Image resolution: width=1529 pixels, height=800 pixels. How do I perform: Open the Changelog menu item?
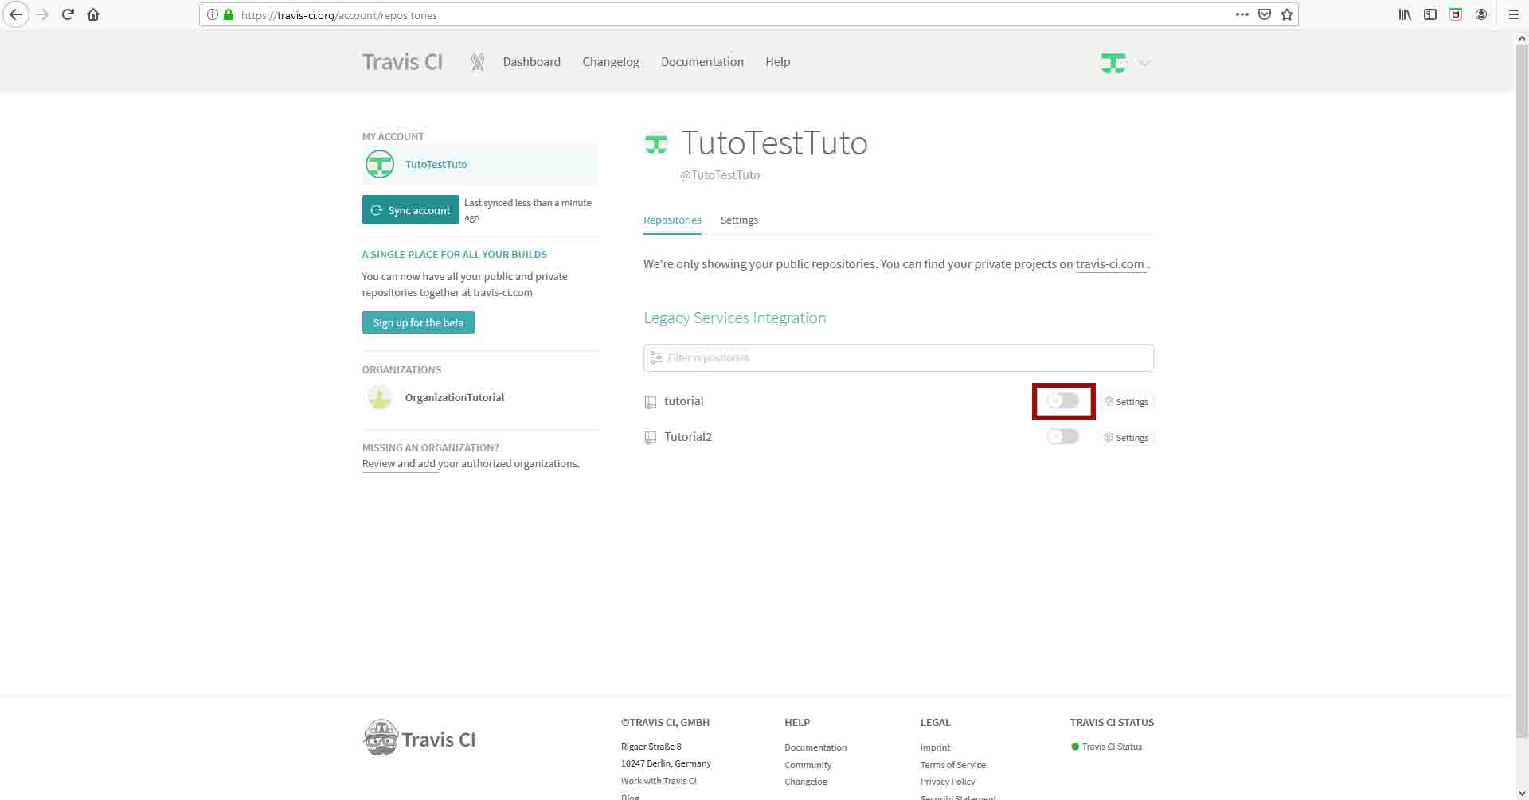(610, 62)
